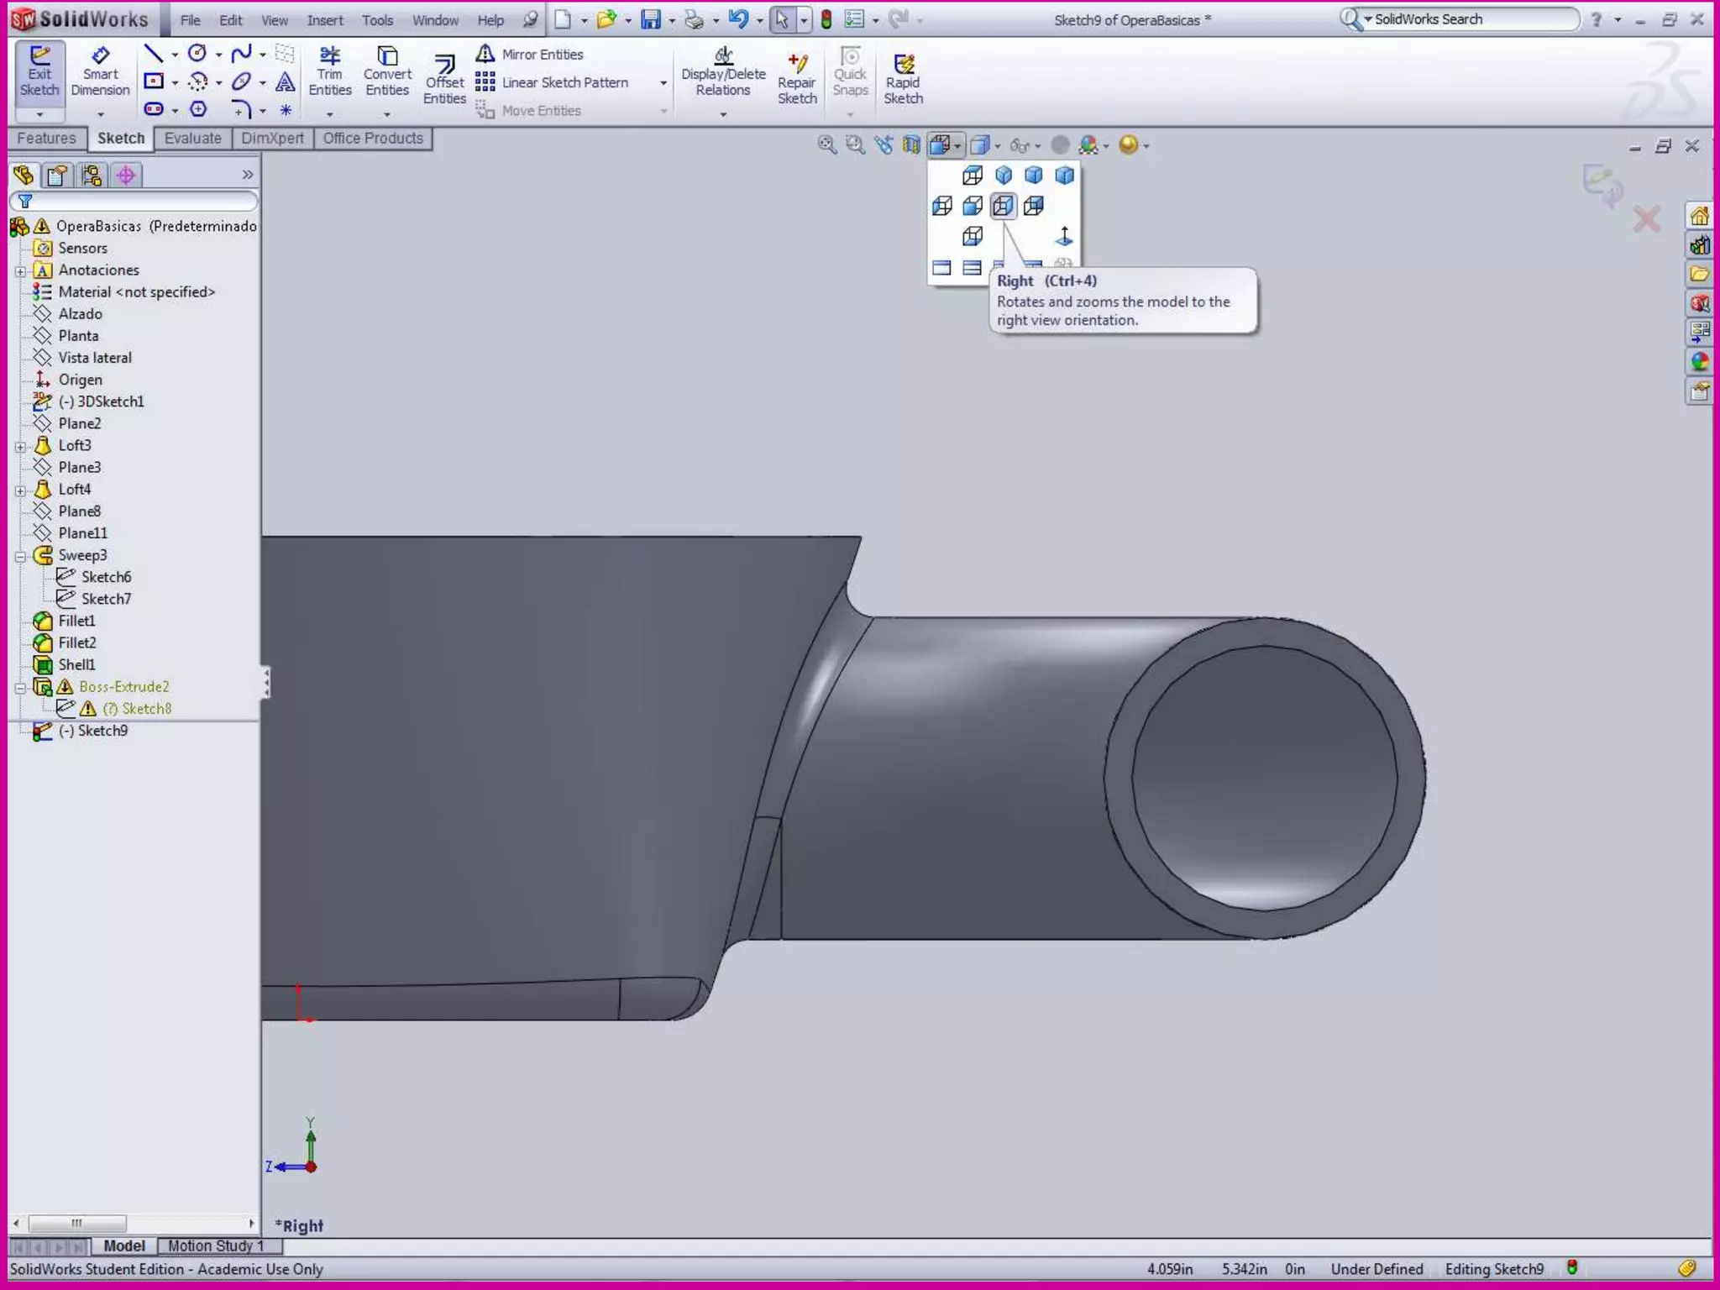Open the Motion Study 1 tab
This screenshot has height=1290, width=1720.
(x=215, y=1245)
